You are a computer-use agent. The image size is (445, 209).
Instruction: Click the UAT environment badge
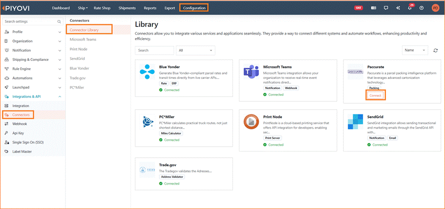(359, 8)
